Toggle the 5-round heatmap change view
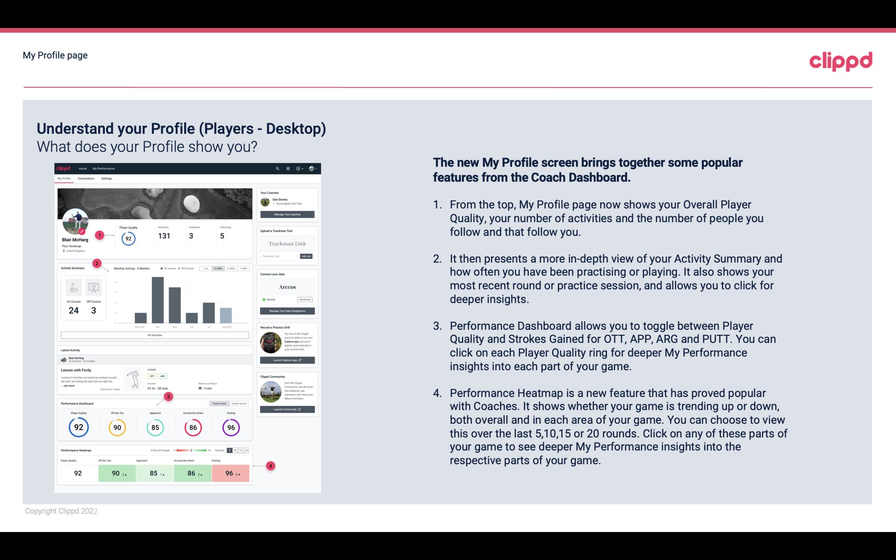 click(x=232, y=450)
